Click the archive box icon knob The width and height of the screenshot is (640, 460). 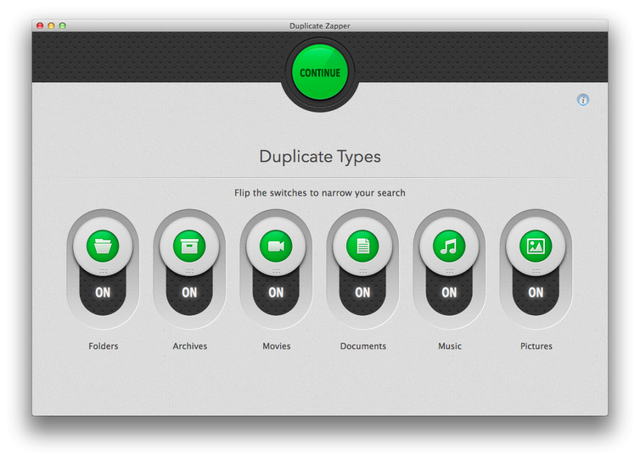pos(189,246)
